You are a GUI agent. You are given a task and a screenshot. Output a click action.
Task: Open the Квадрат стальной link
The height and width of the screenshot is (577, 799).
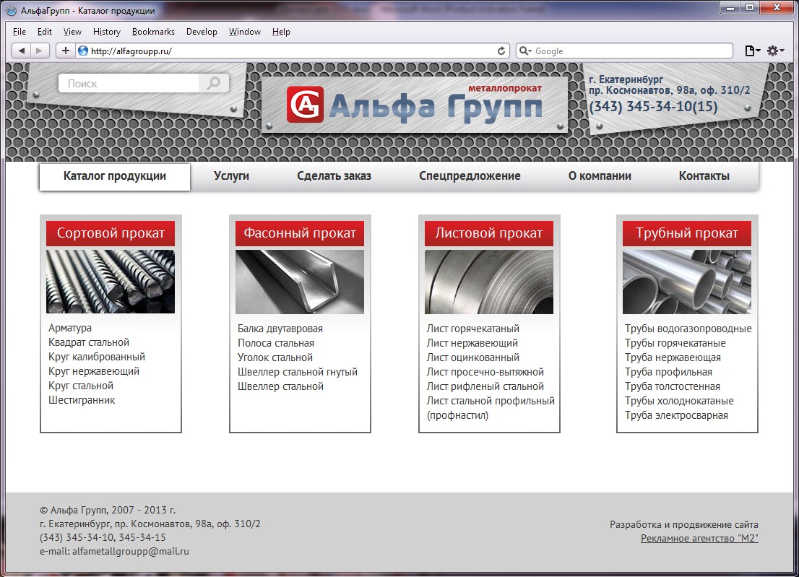[89, 342]
